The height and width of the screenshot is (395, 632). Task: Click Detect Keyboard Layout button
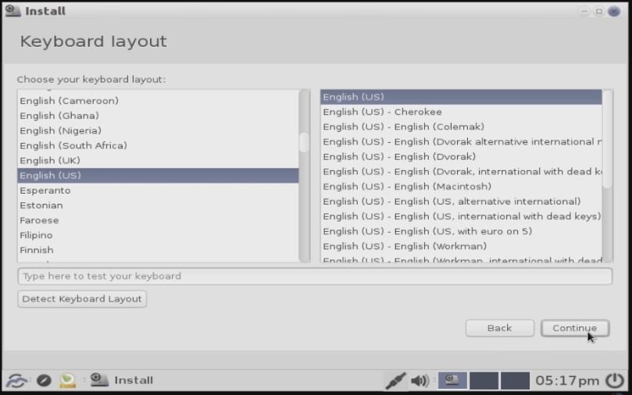[x=82, y=299]
